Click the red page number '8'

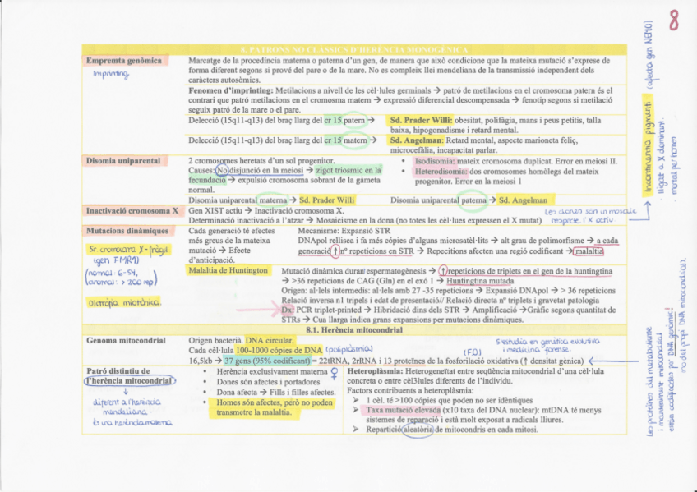point(674,20)
